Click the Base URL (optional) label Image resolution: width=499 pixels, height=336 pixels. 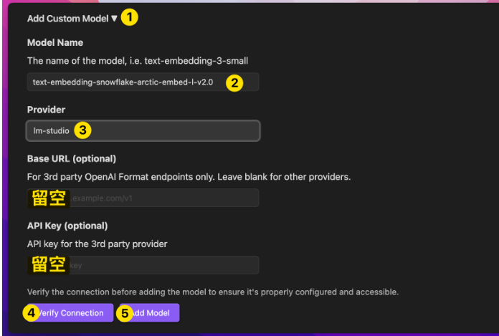72,158
